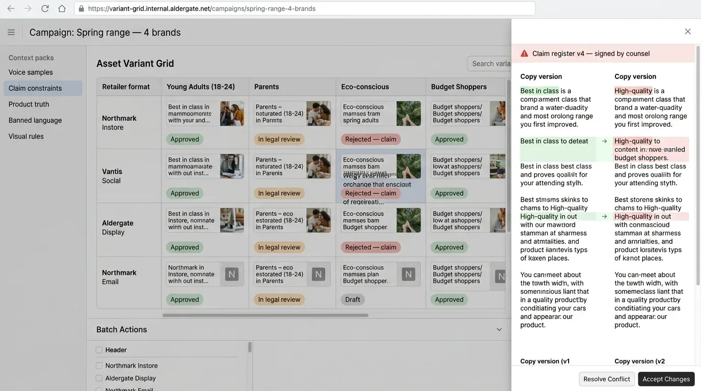
Task: Click Claim register v4 signed by counsel banner
Action: (603, 53)
